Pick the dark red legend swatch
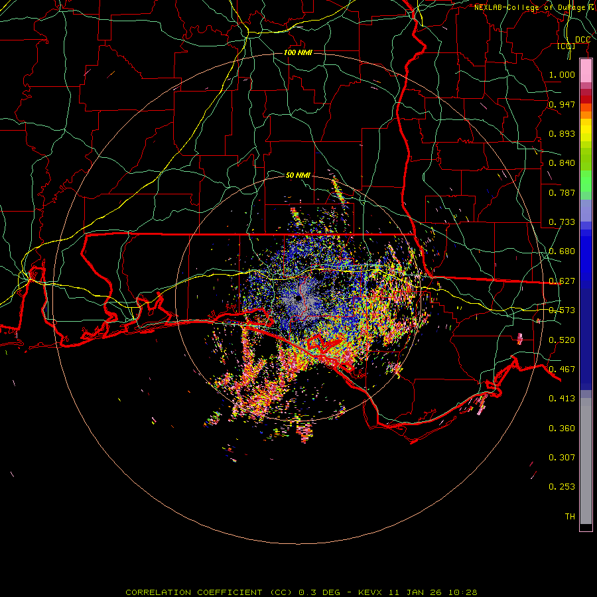Image resolution: width=597 pixels, height=597 pixels. point(586,99)
